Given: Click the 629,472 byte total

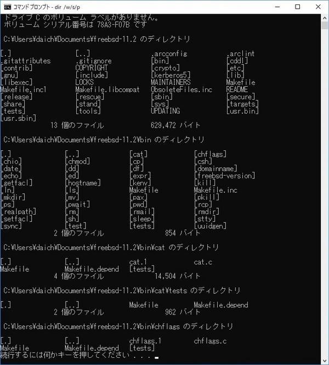Looking at the screenshot, I should 163,126.
